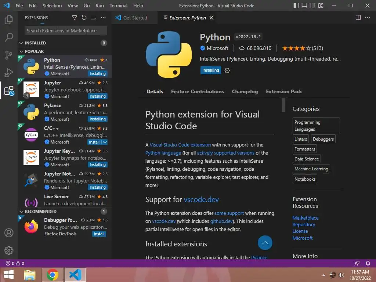Open errors and warnings in status bar
This screenshot has height=282, width=376.
click(15, 263)
